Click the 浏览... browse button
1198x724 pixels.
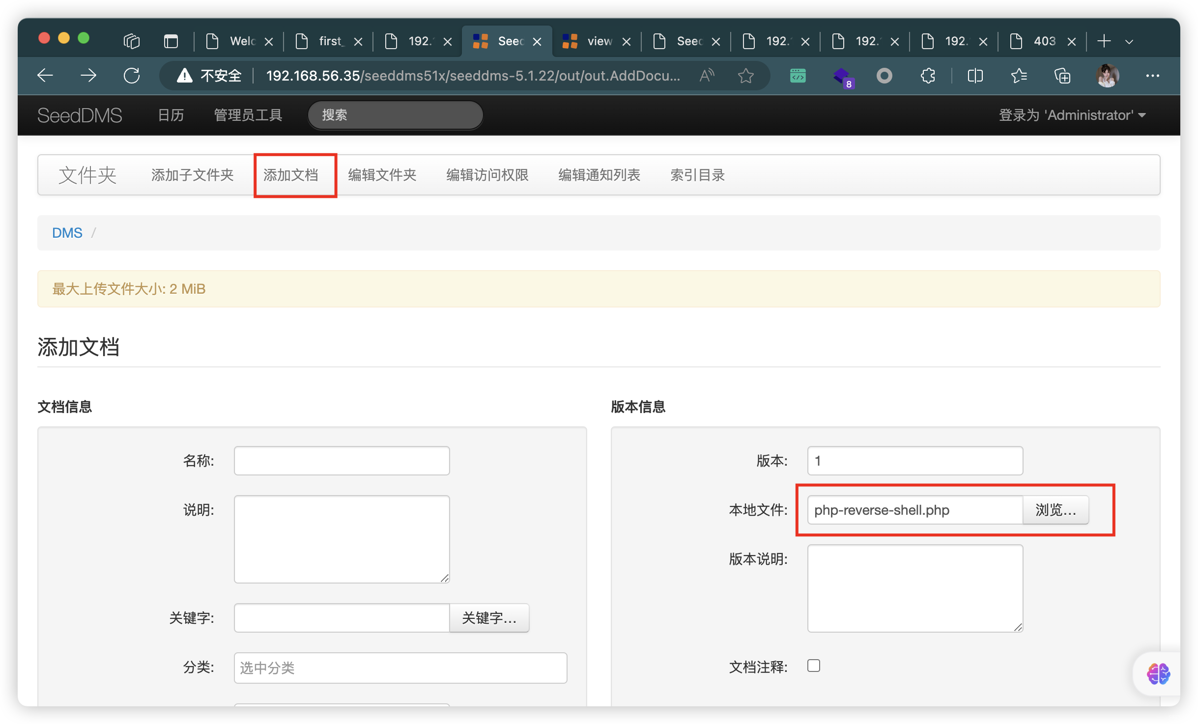[x=1056, y=510]
